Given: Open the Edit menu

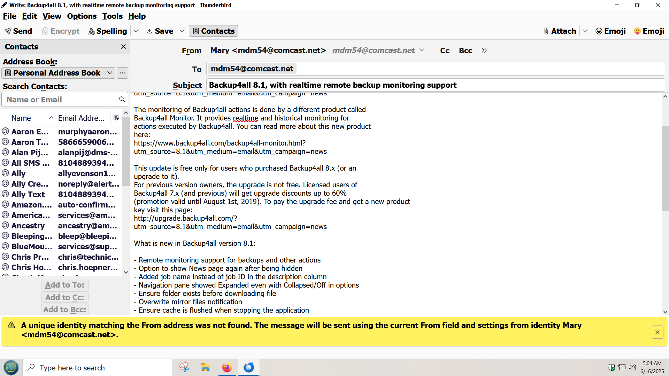Looking at the screenshot, I should point(29,16).
